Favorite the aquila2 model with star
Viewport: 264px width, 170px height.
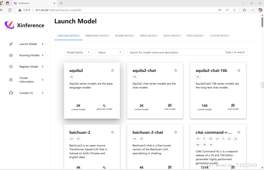pos(113,70)
